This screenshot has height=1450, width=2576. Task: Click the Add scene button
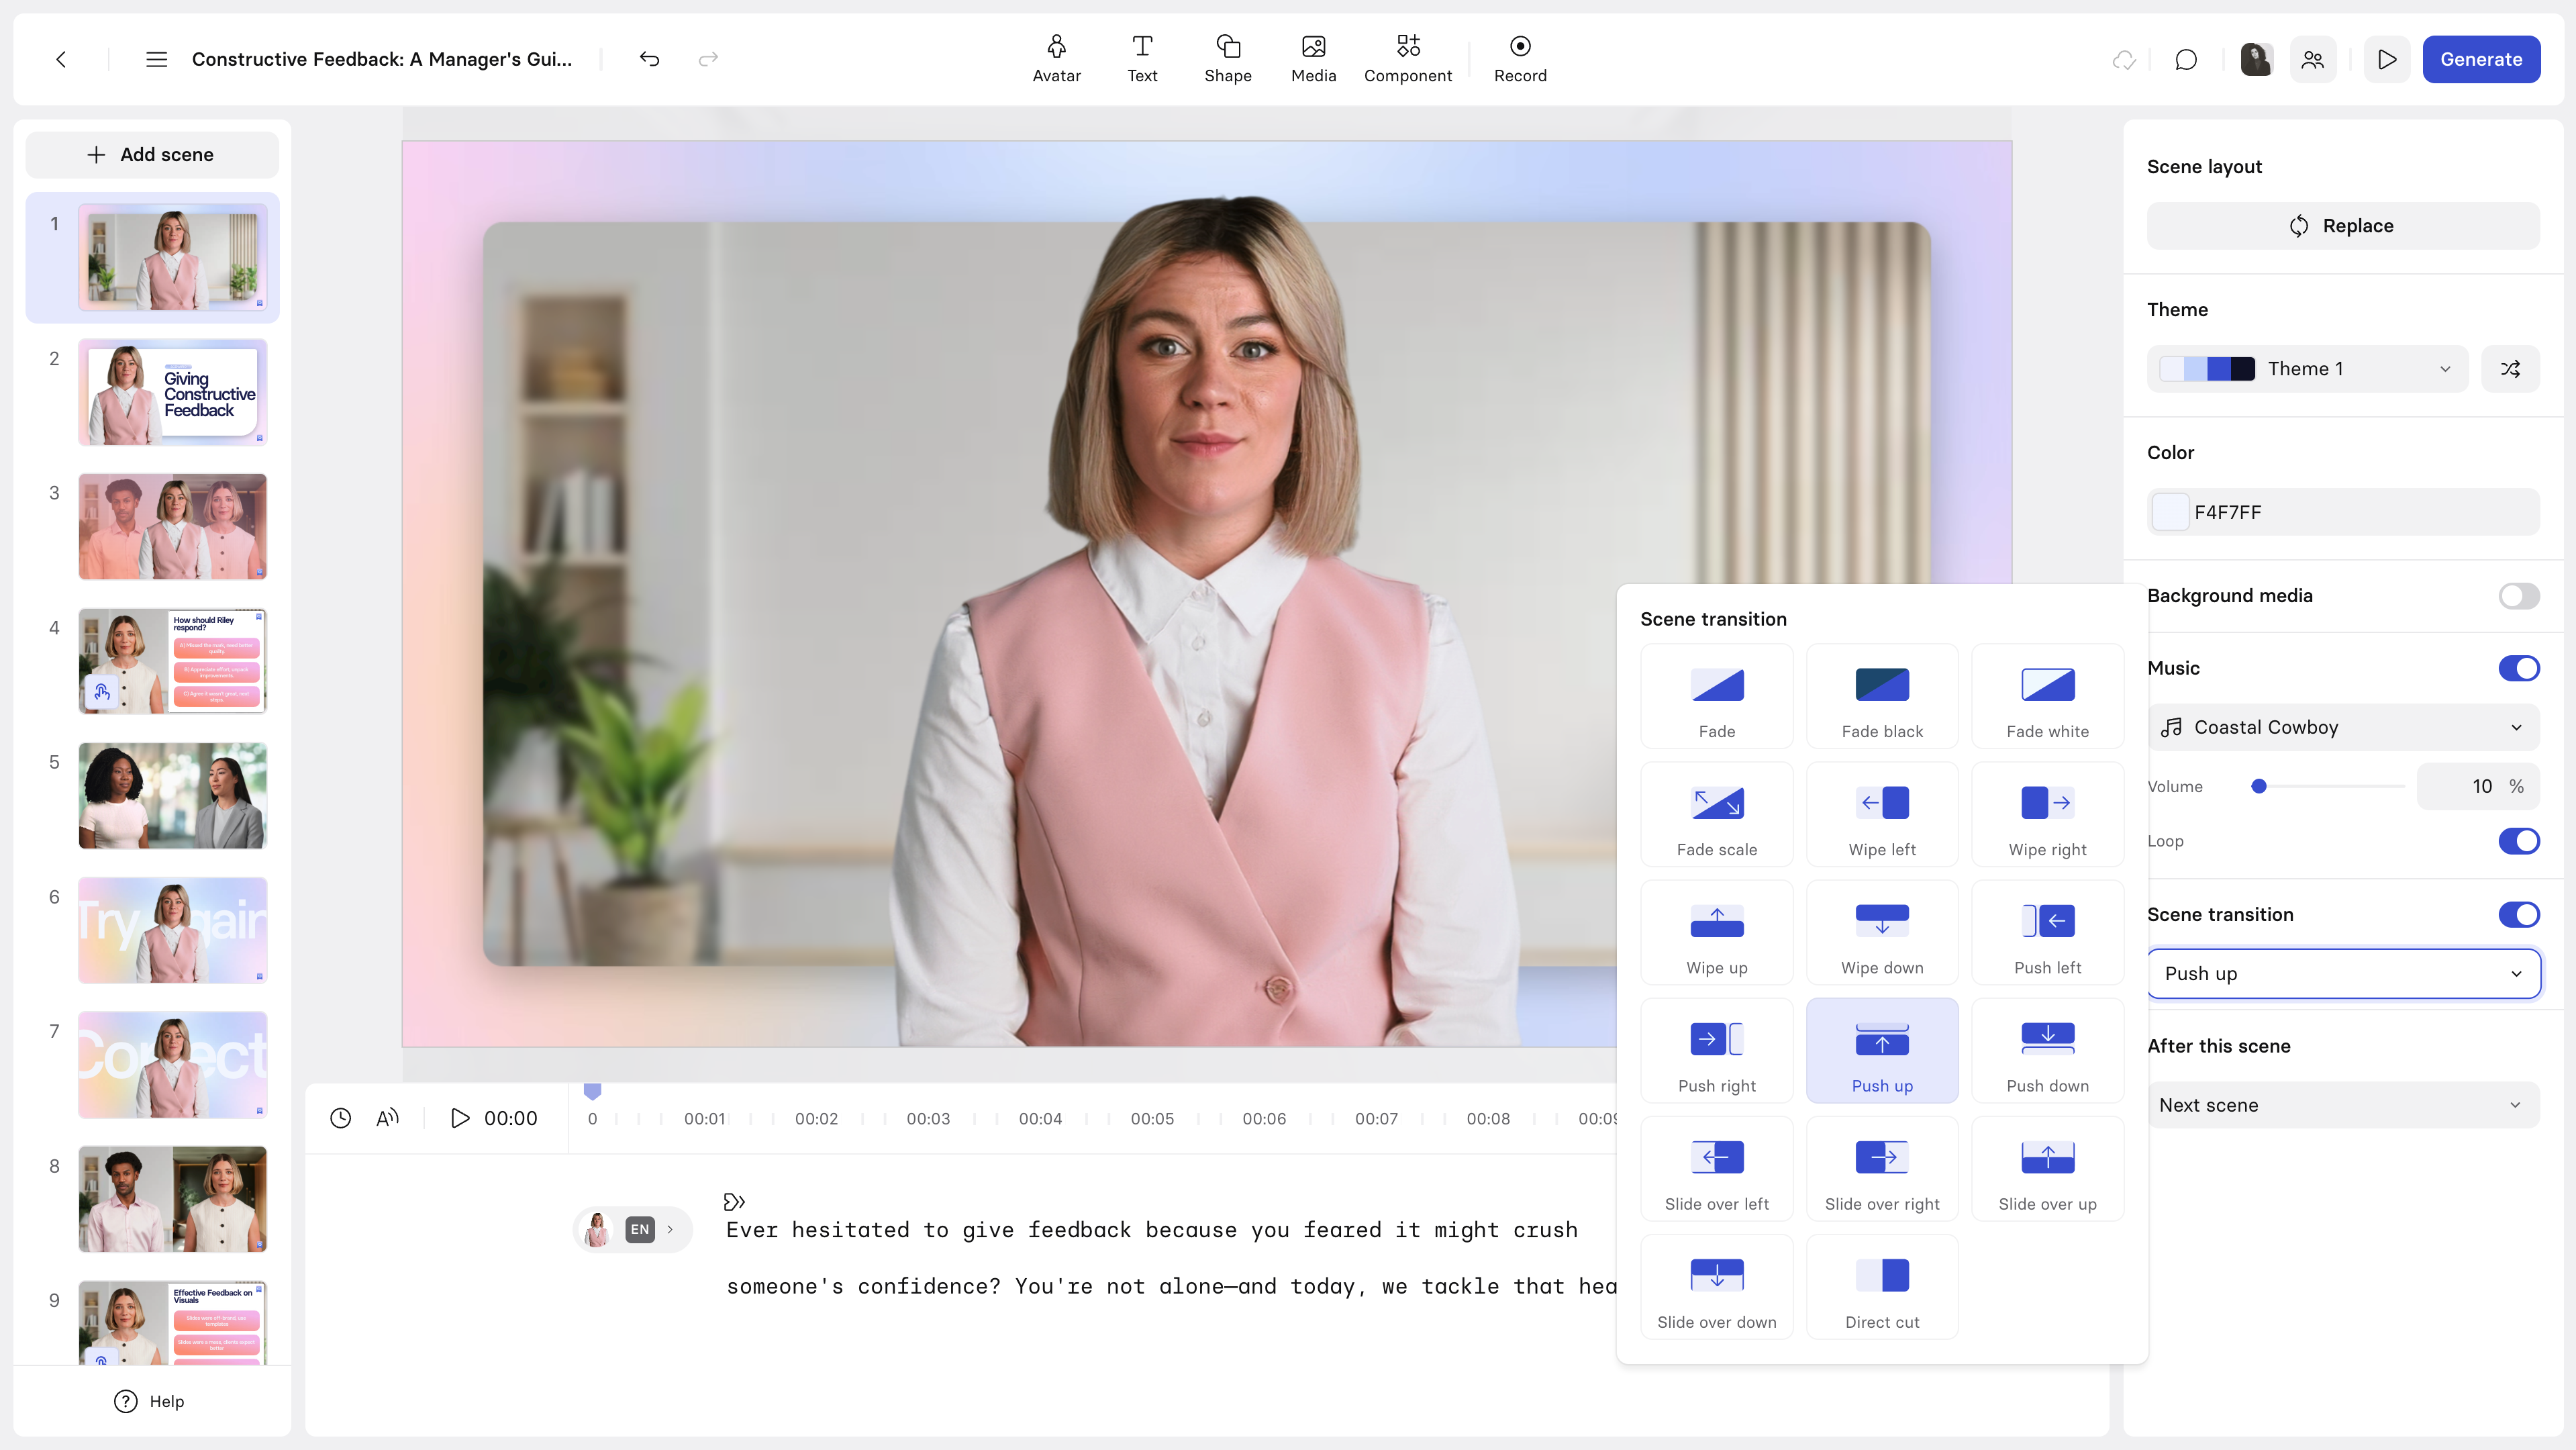pyautogui.click(x=151, y=155)
